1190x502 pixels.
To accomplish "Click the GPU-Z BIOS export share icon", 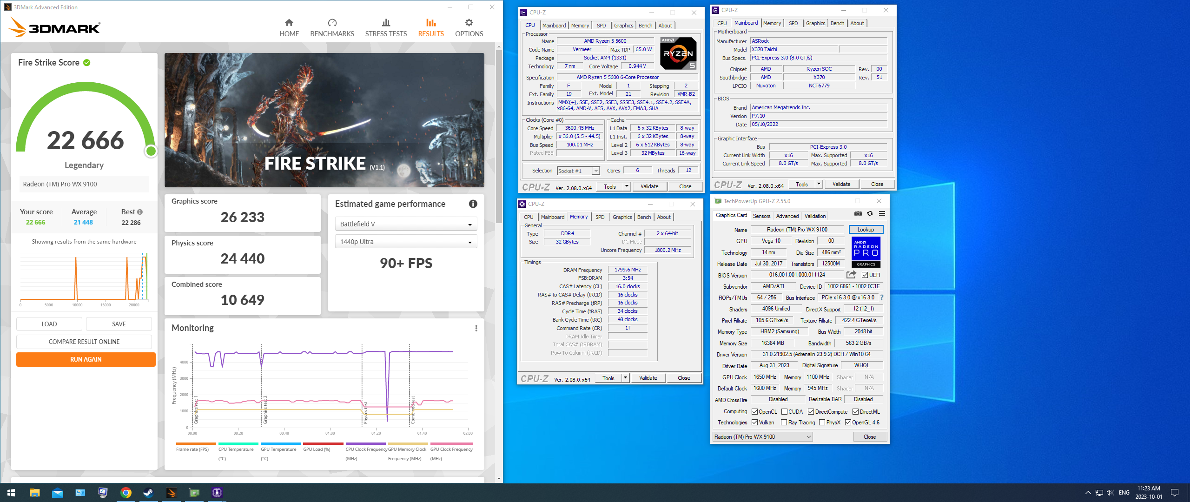I will pyautogui.click(x=851, y=275).
